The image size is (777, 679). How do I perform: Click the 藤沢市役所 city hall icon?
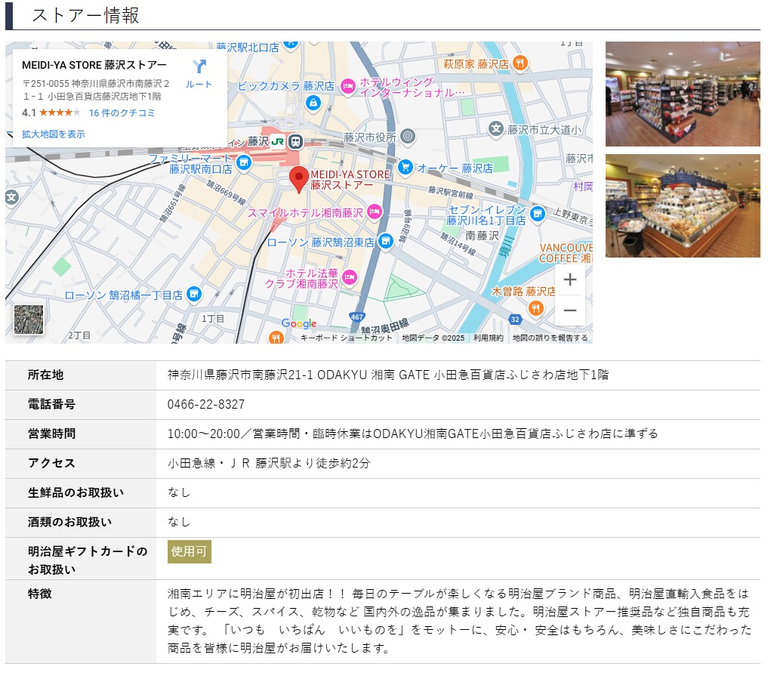click(408, 136)
